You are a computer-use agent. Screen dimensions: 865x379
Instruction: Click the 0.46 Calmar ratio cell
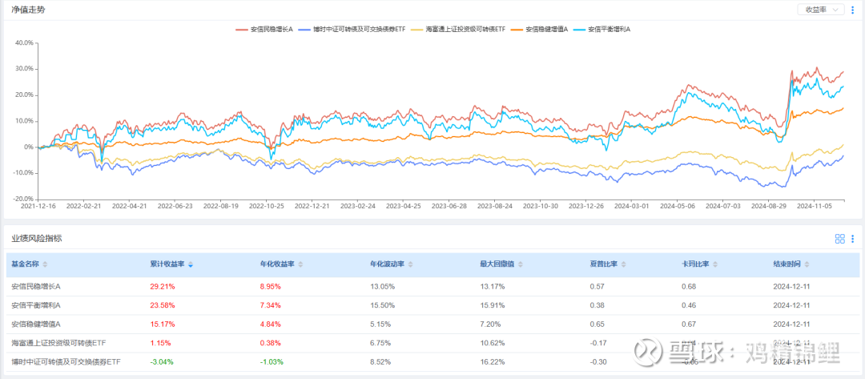click(689, 305)
